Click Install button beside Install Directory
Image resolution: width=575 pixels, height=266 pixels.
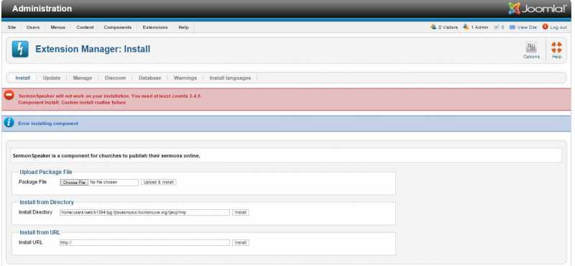(x=241, y=212)
